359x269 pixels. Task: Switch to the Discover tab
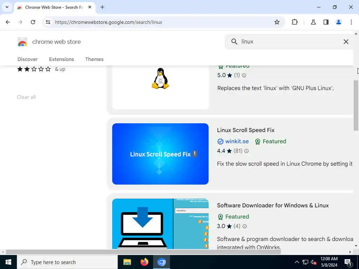pos(27,59)
